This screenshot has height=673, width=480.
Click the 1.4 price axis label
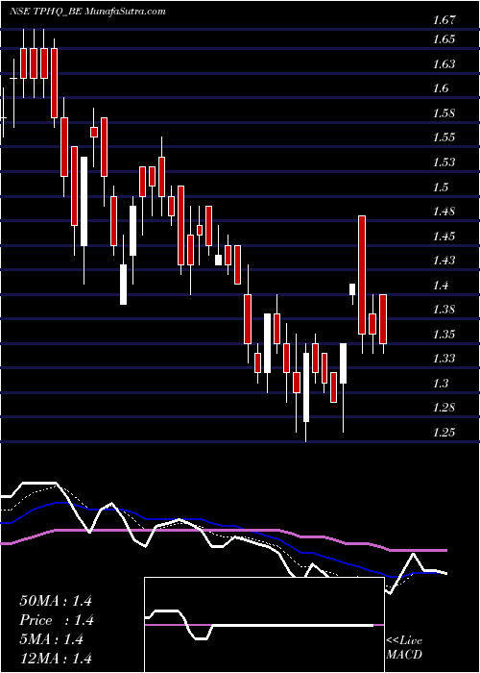tap(441, 285)
